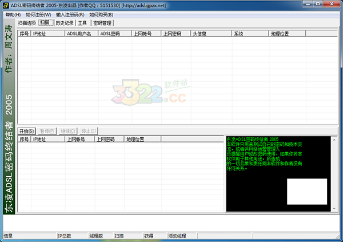Click the 停止(T) button

tap(88, 131)
